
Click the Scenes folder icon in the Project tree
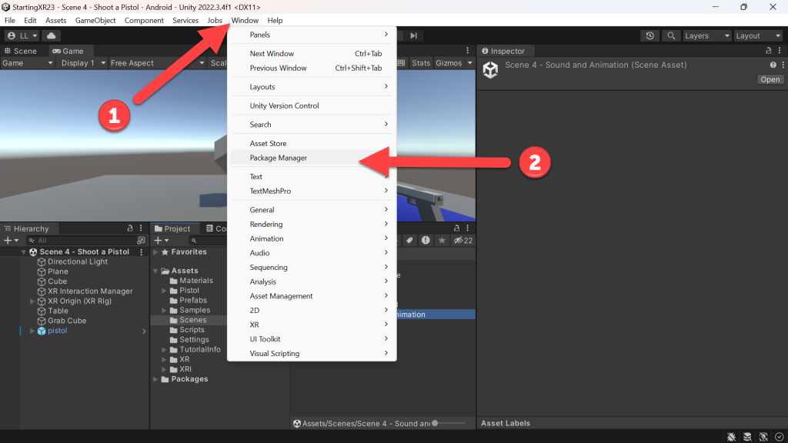[x=174, y=320]
